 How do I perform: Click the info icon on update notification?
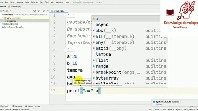(x=154, y=102)
